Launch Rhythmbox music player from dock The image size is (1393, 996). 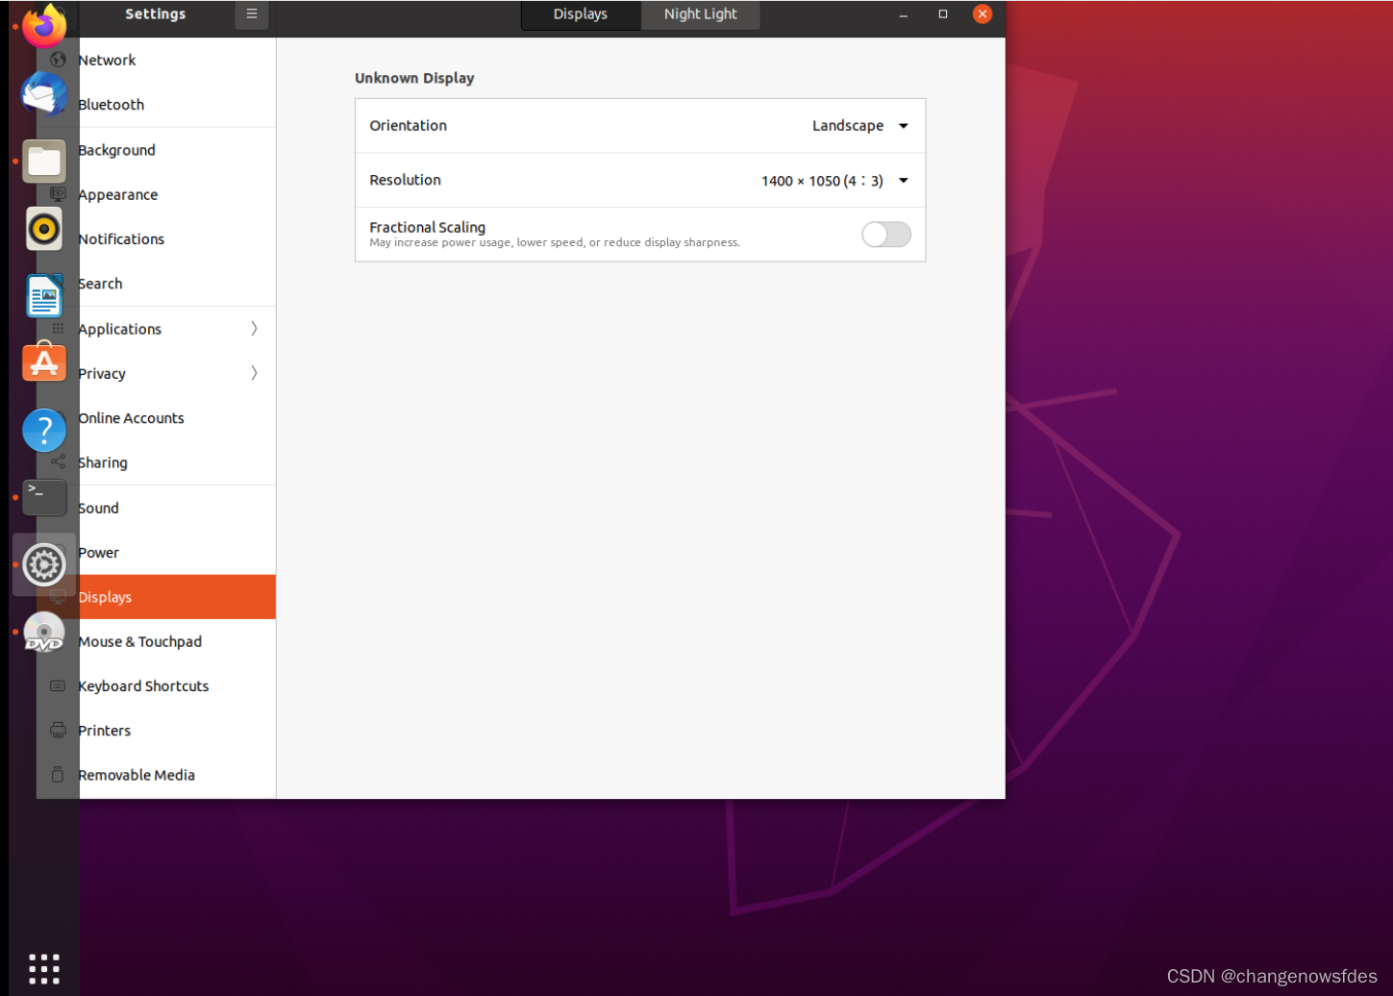point(44,229)
